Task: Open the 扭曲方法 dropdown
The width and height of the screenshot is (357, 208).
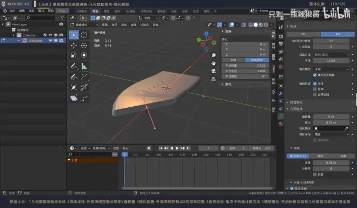Action: (x=331, y=55)
